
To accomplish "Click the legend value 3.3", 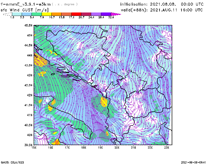I will (22, 17).
